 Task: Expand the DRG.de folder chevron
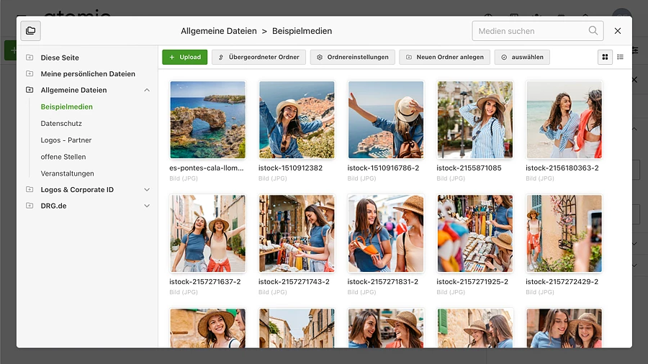point(147,206)
